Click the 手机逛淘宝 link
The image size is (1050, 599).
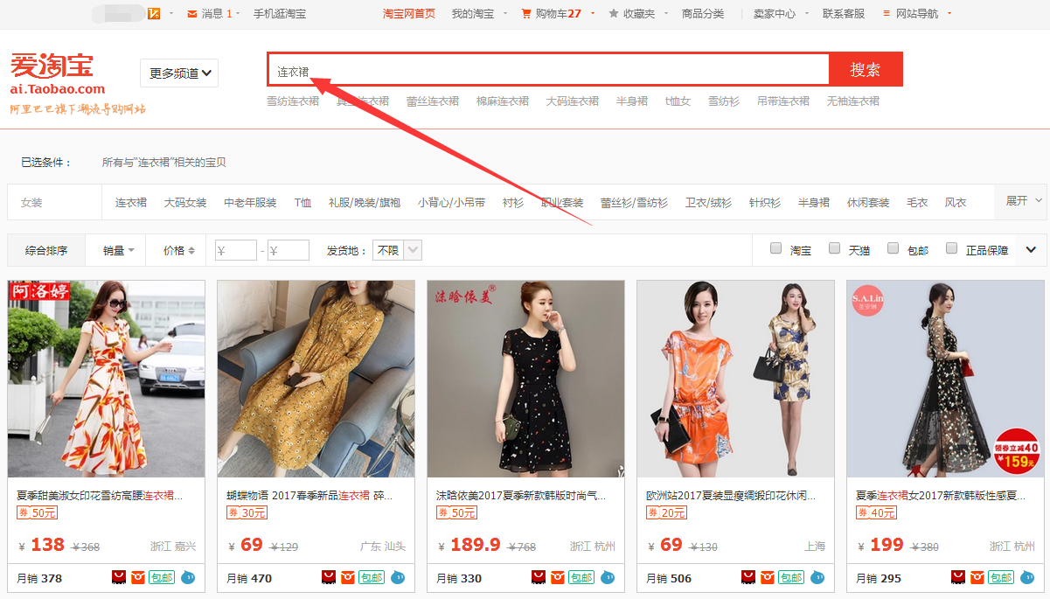(x=280, y=14)
